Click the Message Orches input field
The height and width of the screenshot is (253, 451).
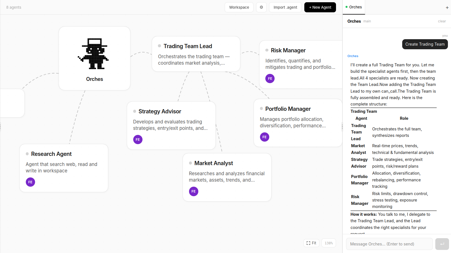point(389,244)
